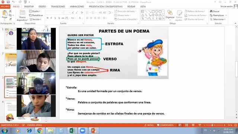Open COMENTARIOS pane in status bar
Image resolution: width=238 pixels, height=134 pixels.
pyautogui.click(x=165, y=125)
